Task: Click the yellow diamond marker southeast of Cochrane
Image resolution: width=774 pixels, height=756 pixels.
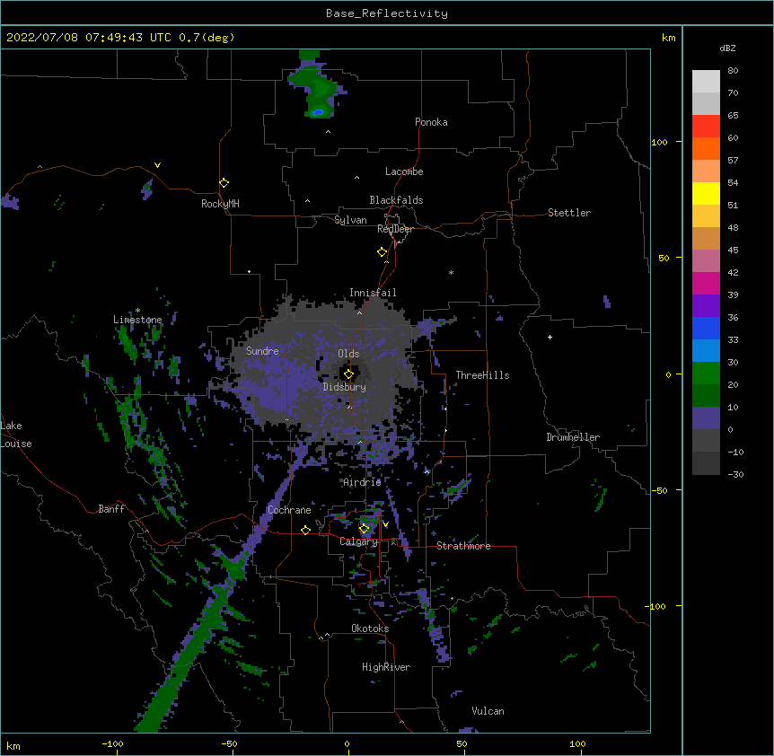Action: 305,530
